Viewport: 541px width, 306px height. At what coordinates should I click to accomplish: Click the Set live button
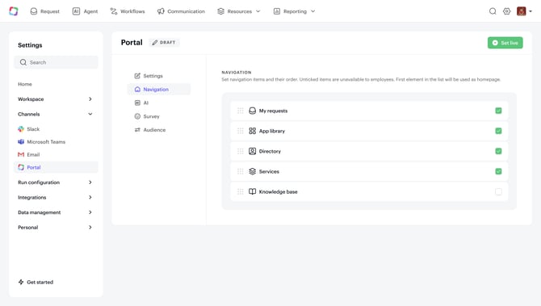(505, 43)
